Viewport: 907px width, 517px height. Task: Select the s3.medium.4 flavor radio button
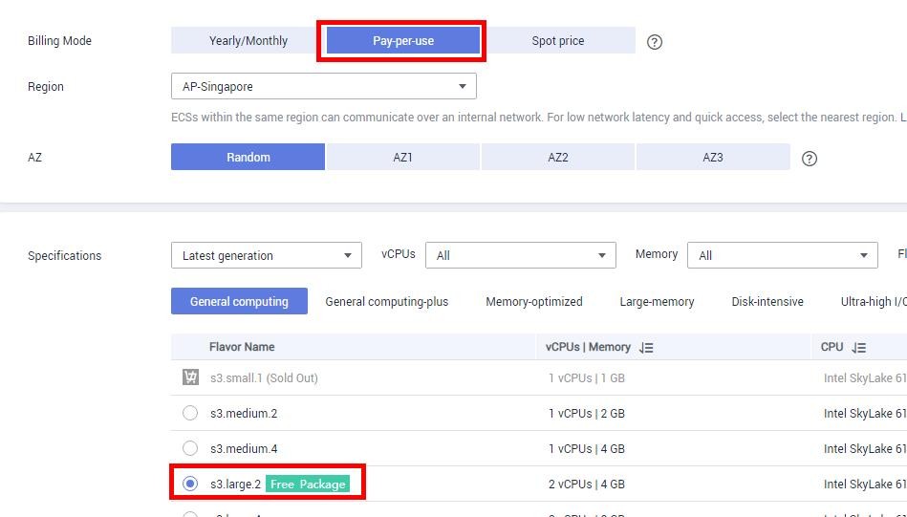point(190,448)
